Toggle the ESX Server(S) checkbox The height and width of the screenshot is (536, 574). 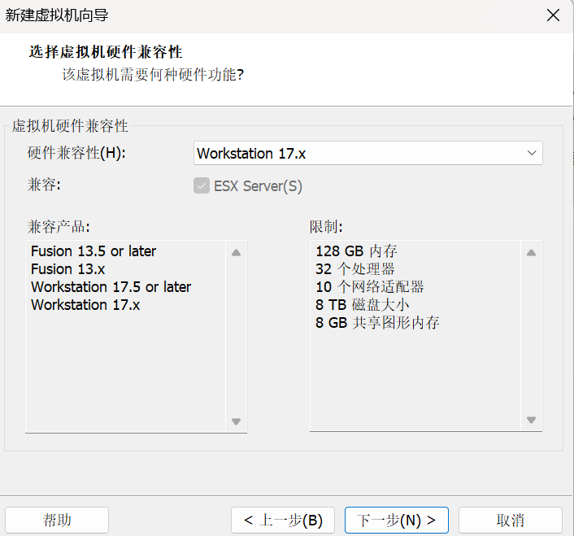click(202, 185)
